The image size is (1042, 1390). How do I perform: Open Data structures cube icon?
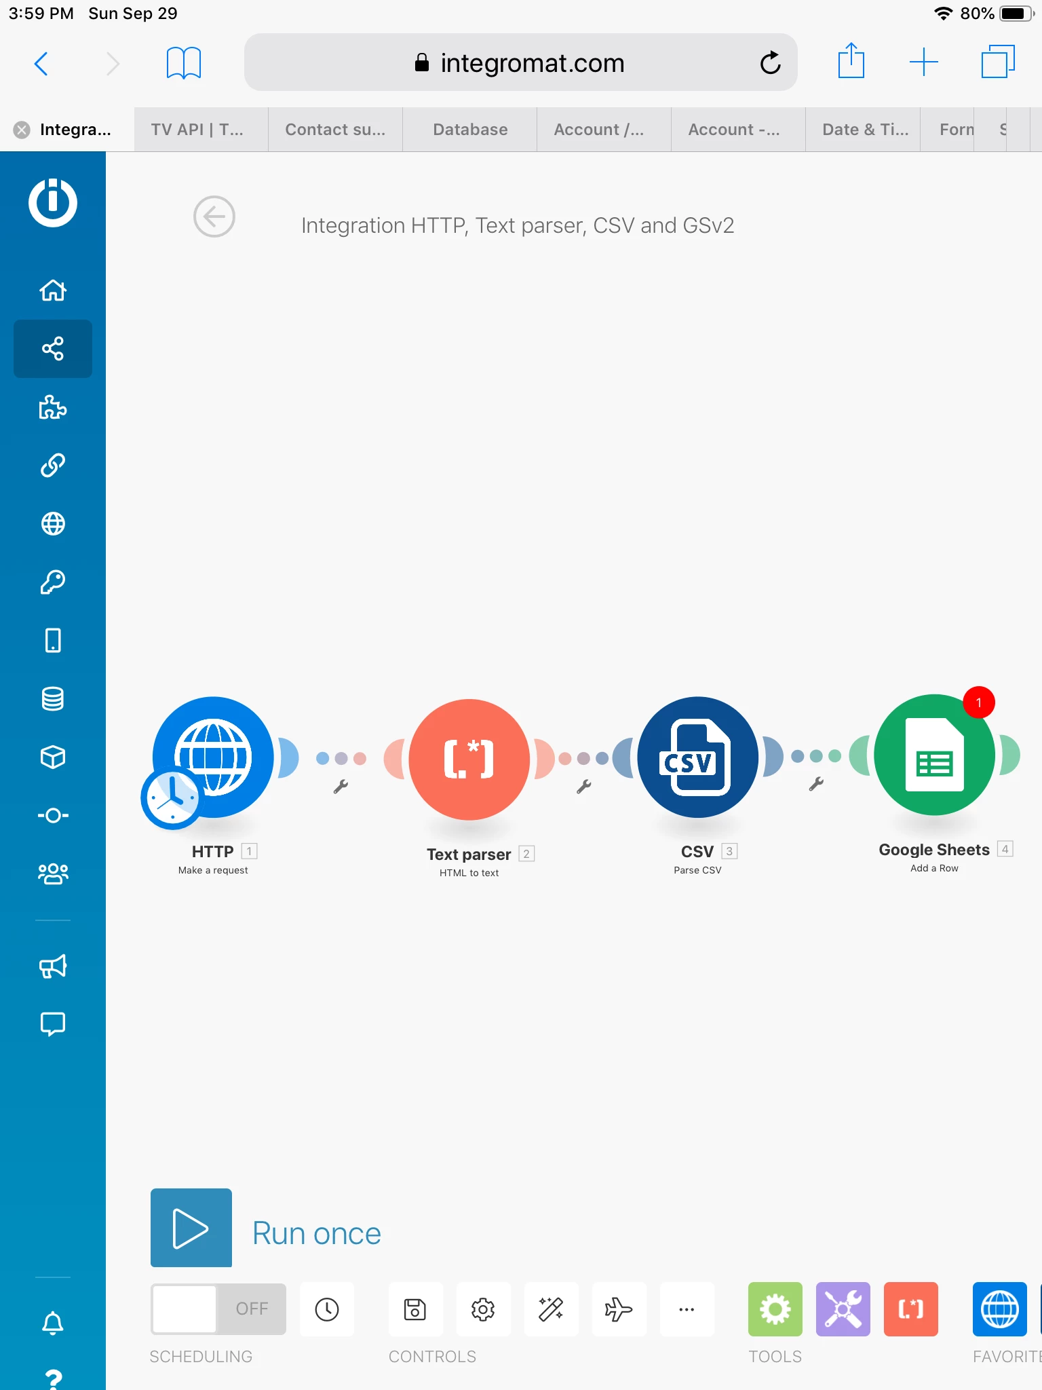click(x=53, y=757)
